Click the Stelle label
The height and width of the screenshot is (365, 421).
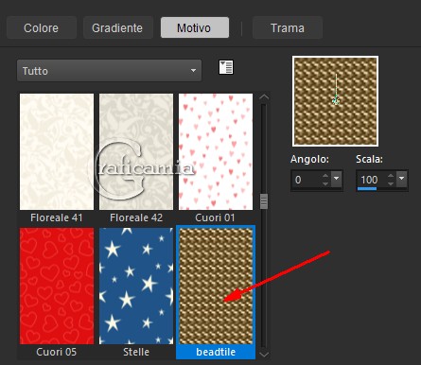pos(136,352)
